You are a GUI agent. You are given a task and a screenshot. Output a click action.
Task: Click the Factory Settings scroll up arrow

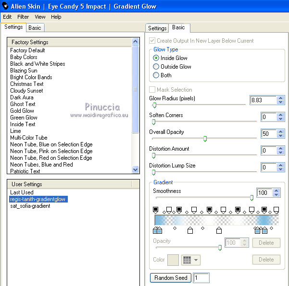tap(136, 42)
